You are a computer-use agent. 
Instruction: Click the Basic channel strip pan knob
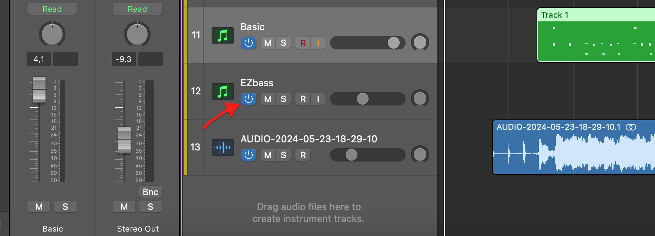(52, 34)
